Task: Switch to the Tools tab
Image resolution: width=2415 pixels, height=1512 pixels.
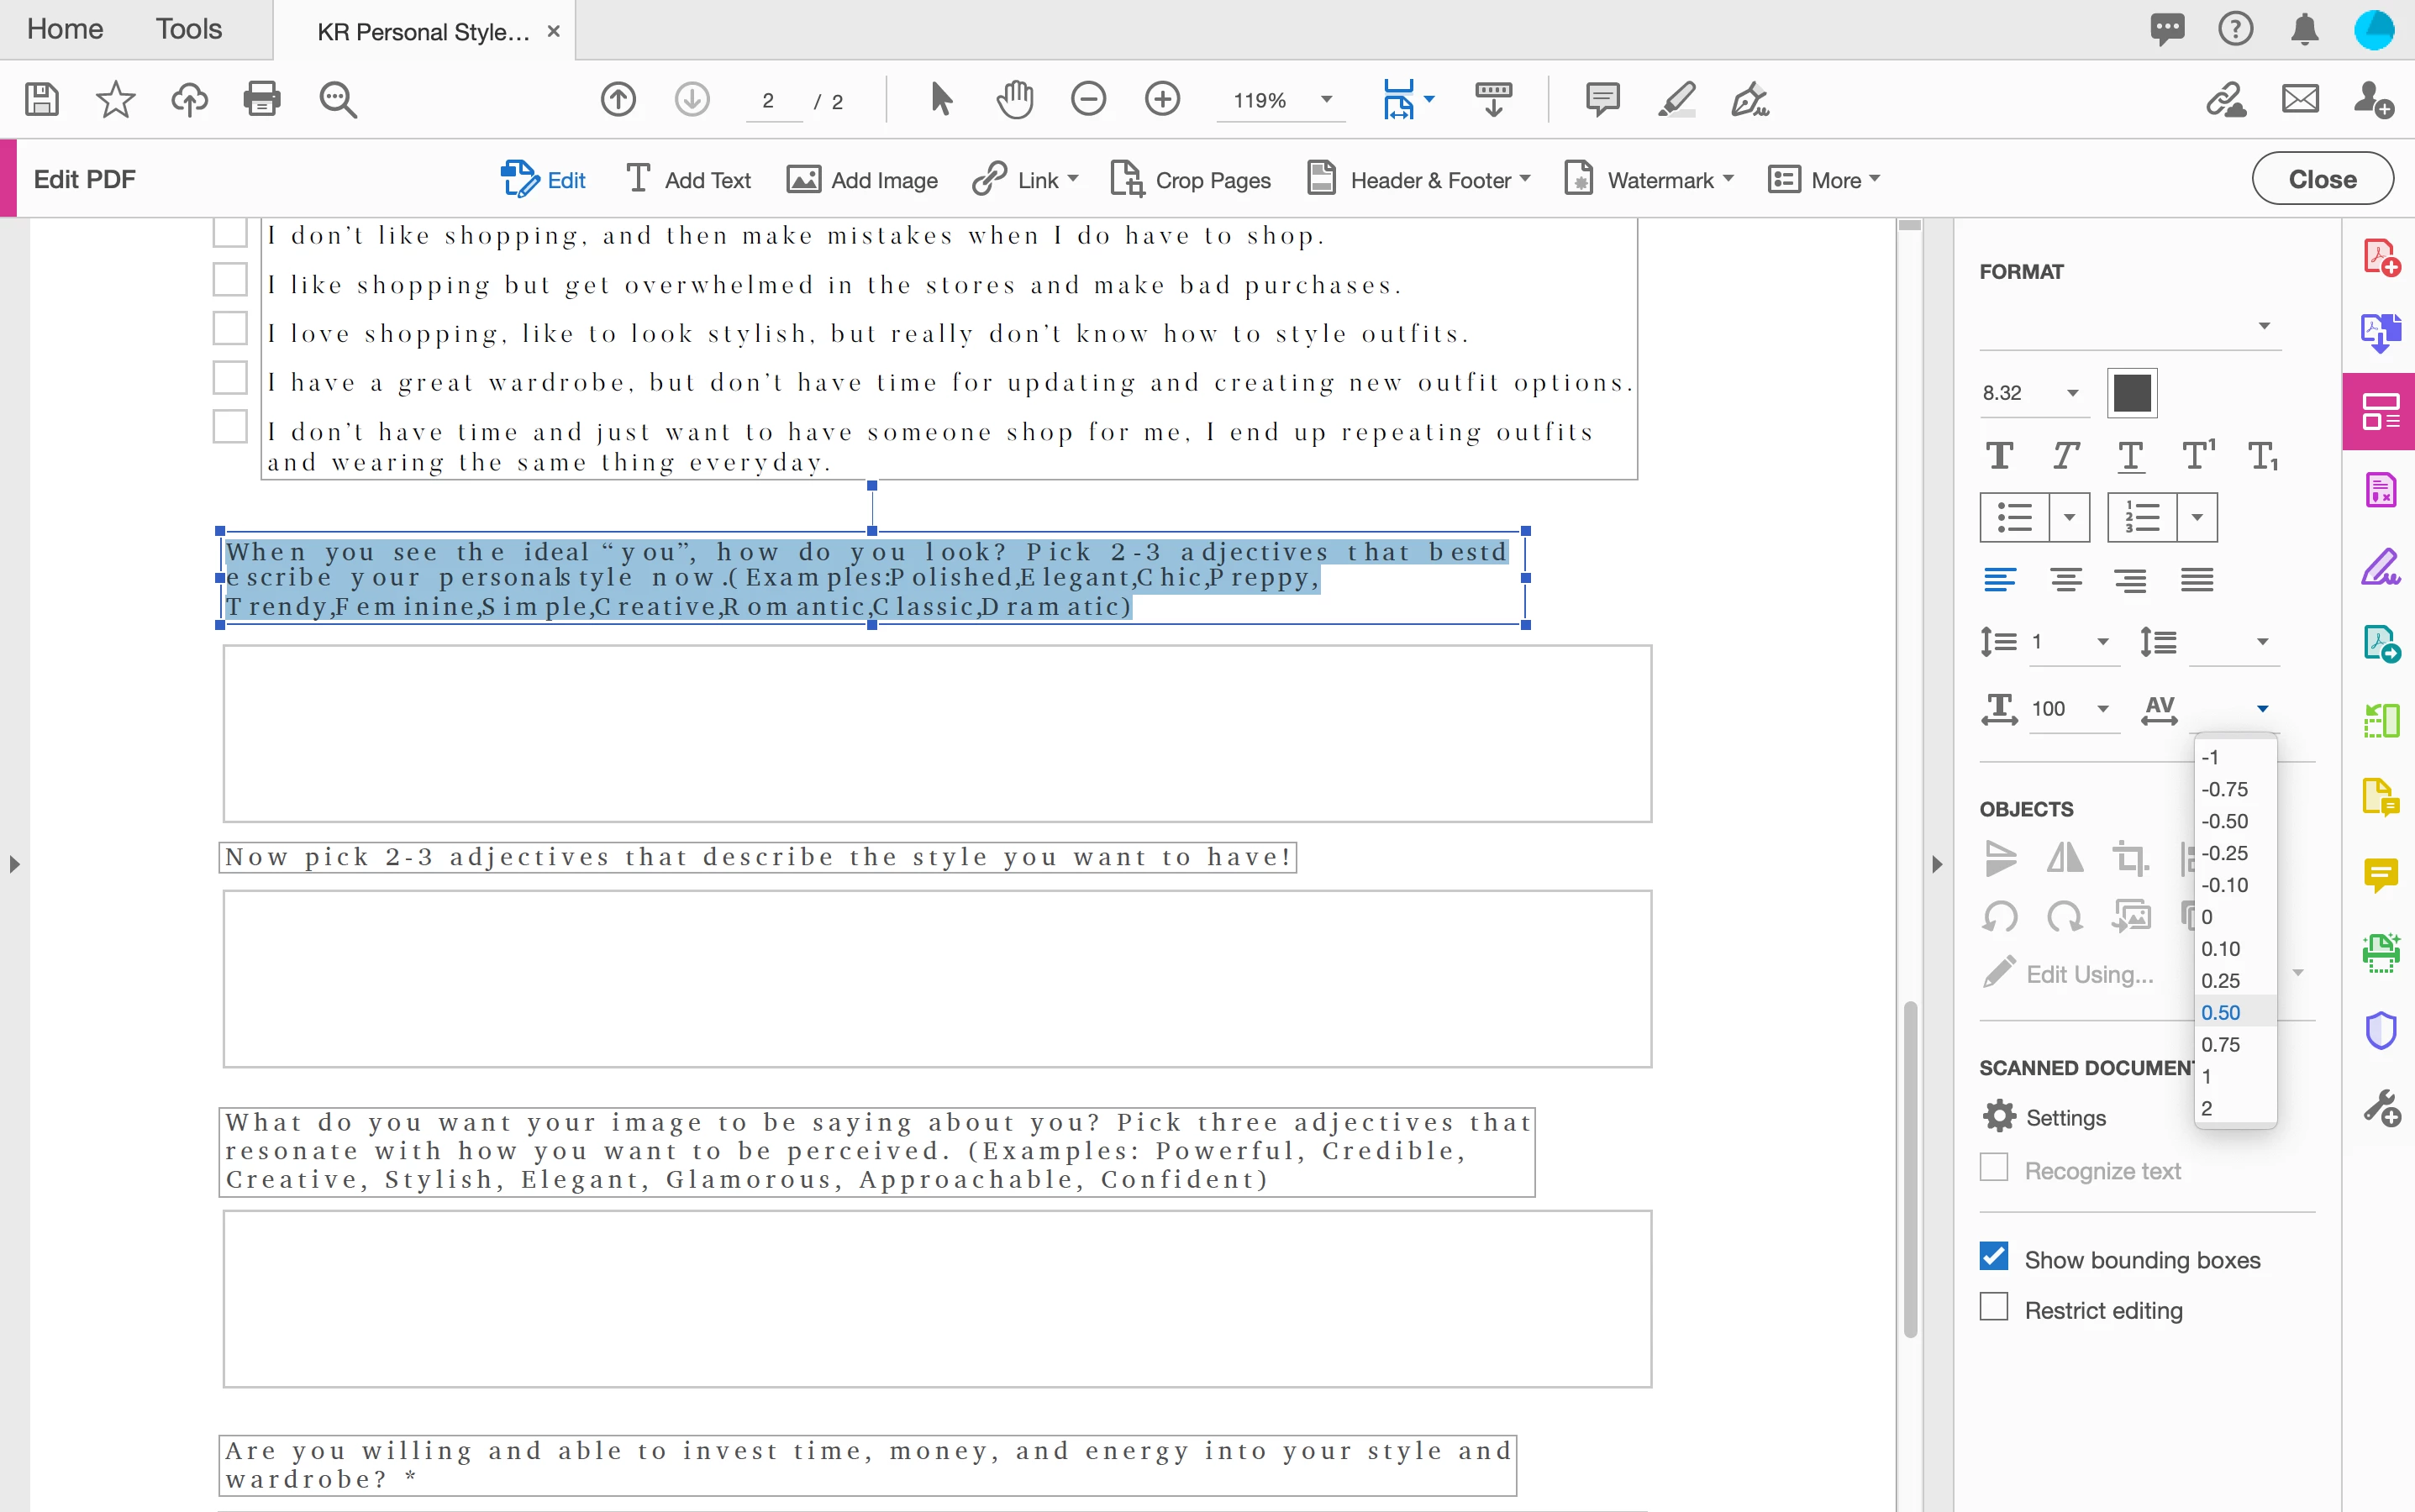Action: pos(188,29)
